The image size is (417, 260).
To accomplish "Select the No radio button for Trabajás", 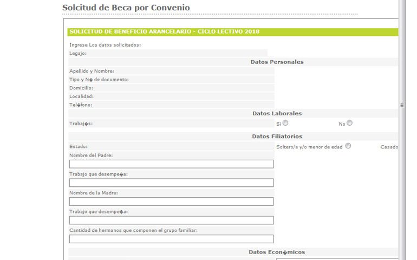I will [349, 123].
